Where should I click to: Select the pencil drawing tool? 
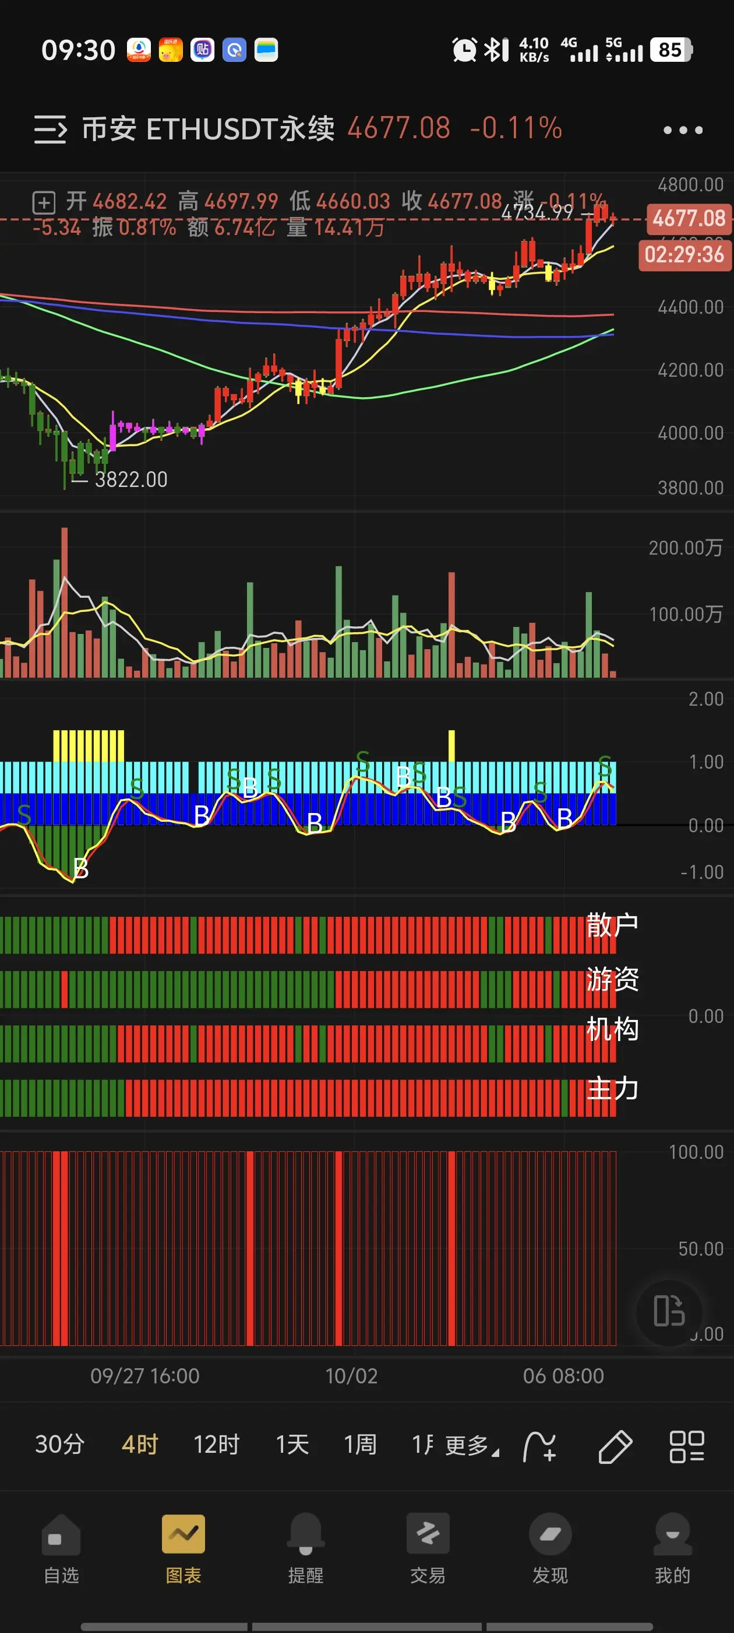[x=615, y=1446]
